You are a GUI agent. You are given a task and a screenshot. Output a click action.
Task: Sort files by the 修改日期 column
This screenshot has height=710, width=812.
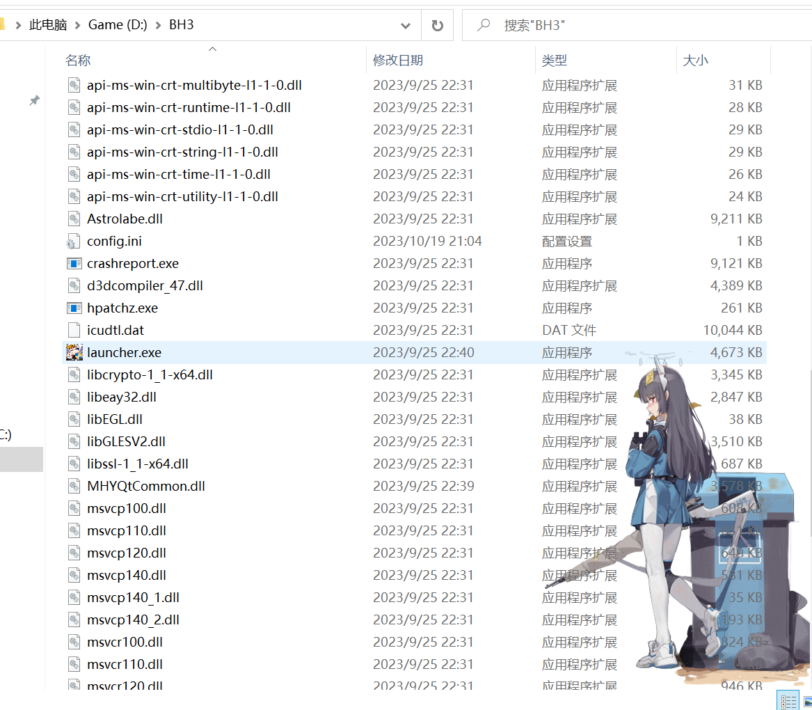pos(398,60)
